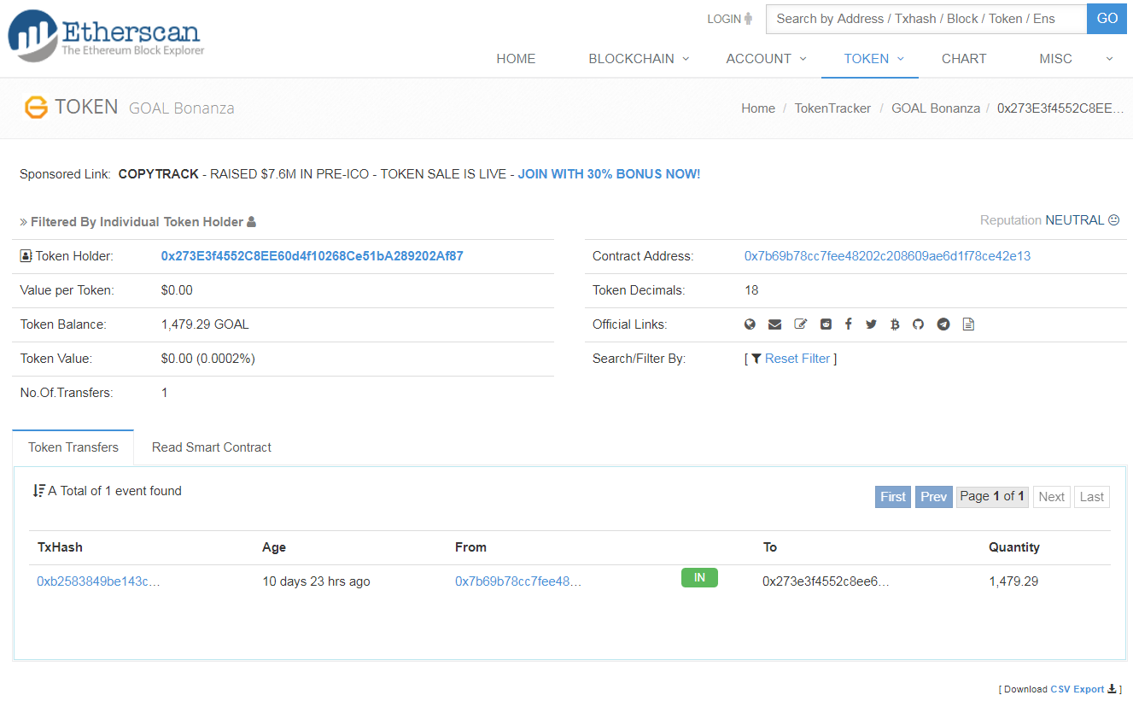This screenshot has width=1133, height=701.
Task: Click the reputation neutral face icon
Action: coord(1113,220)
